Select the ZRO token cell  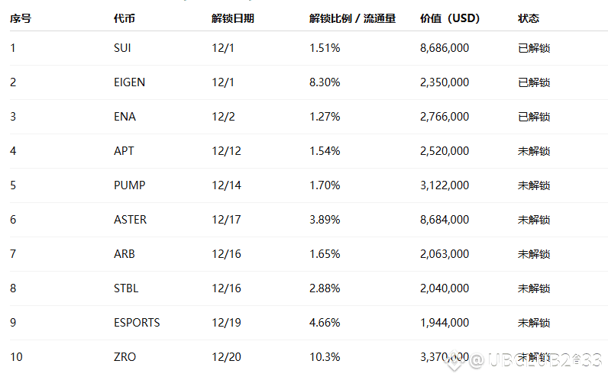pyautogui.click(x=125, y=357)
